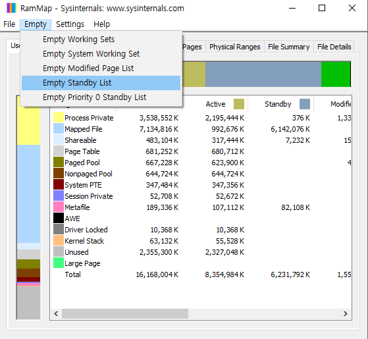Click Total standby value 6,231,792 K
The image size is (368, 339).
pos(290,274)
